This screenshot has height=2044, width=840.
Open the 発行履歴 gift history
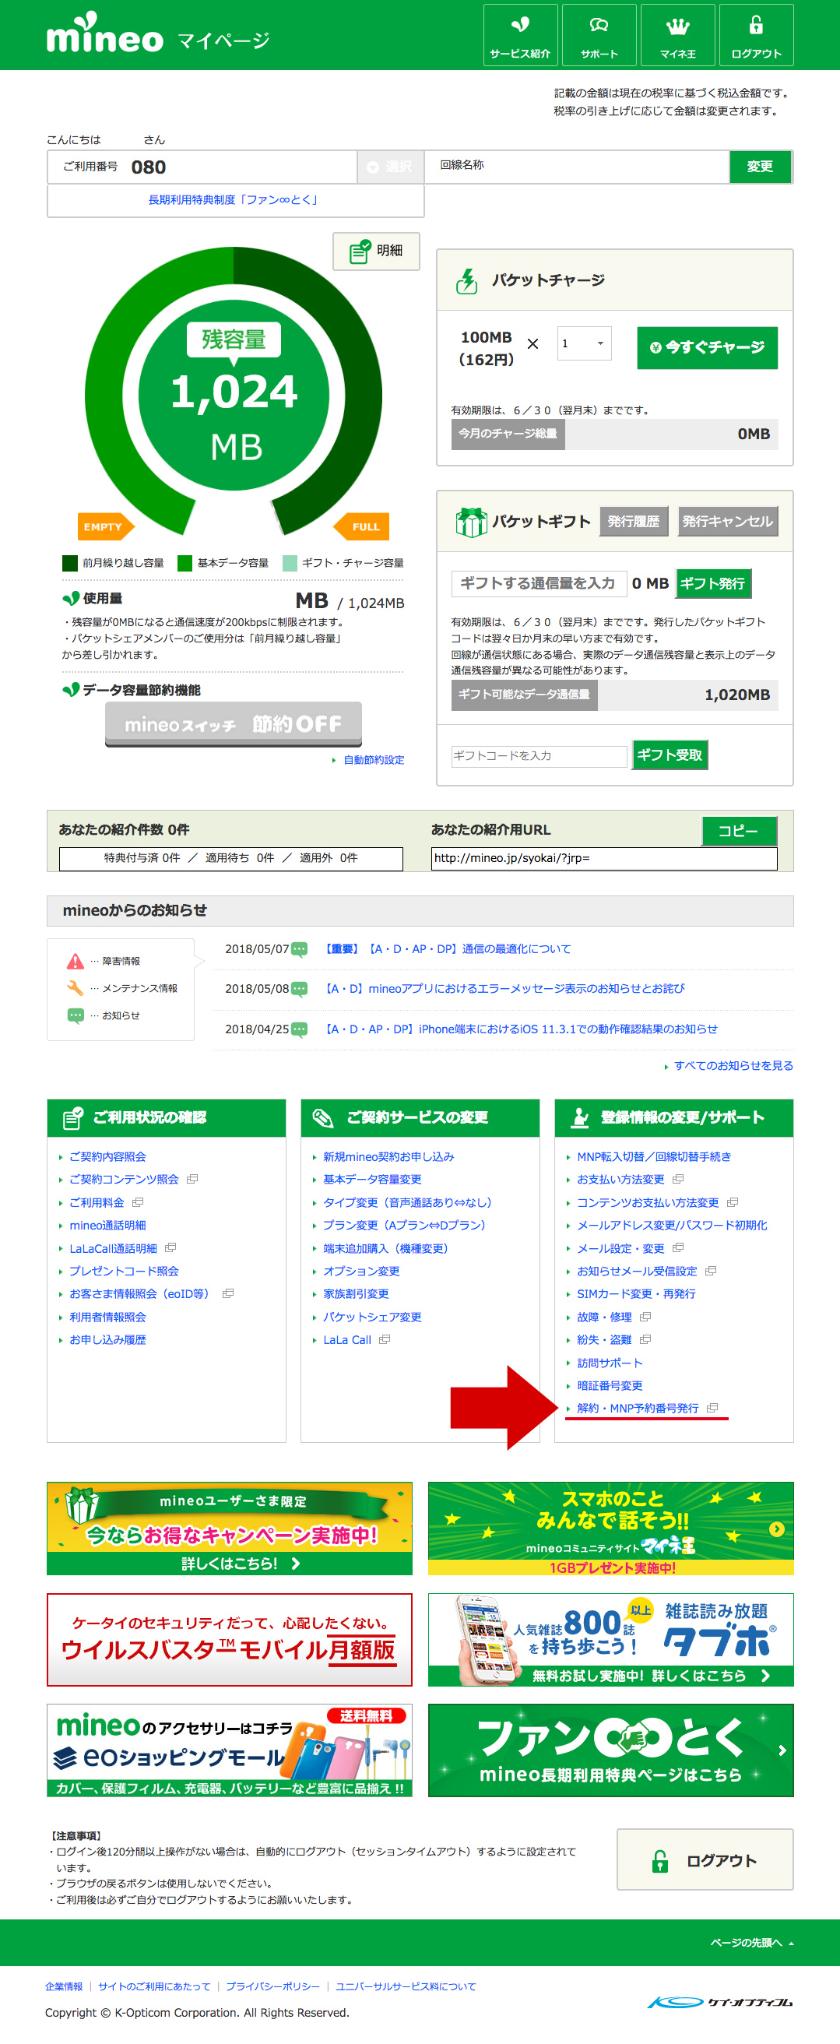tap(633, 521)
